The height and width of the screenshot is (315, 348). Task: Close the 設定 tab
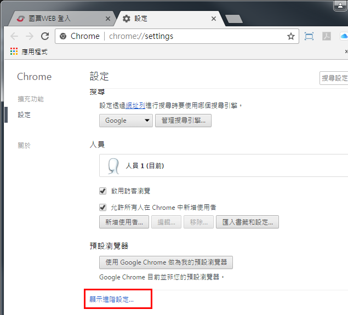[214, 19]
